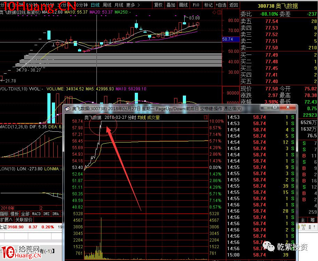This screenshot has height=261, width=318.
Task: Click 返回 to go back
Action: (x=233, y=5)
